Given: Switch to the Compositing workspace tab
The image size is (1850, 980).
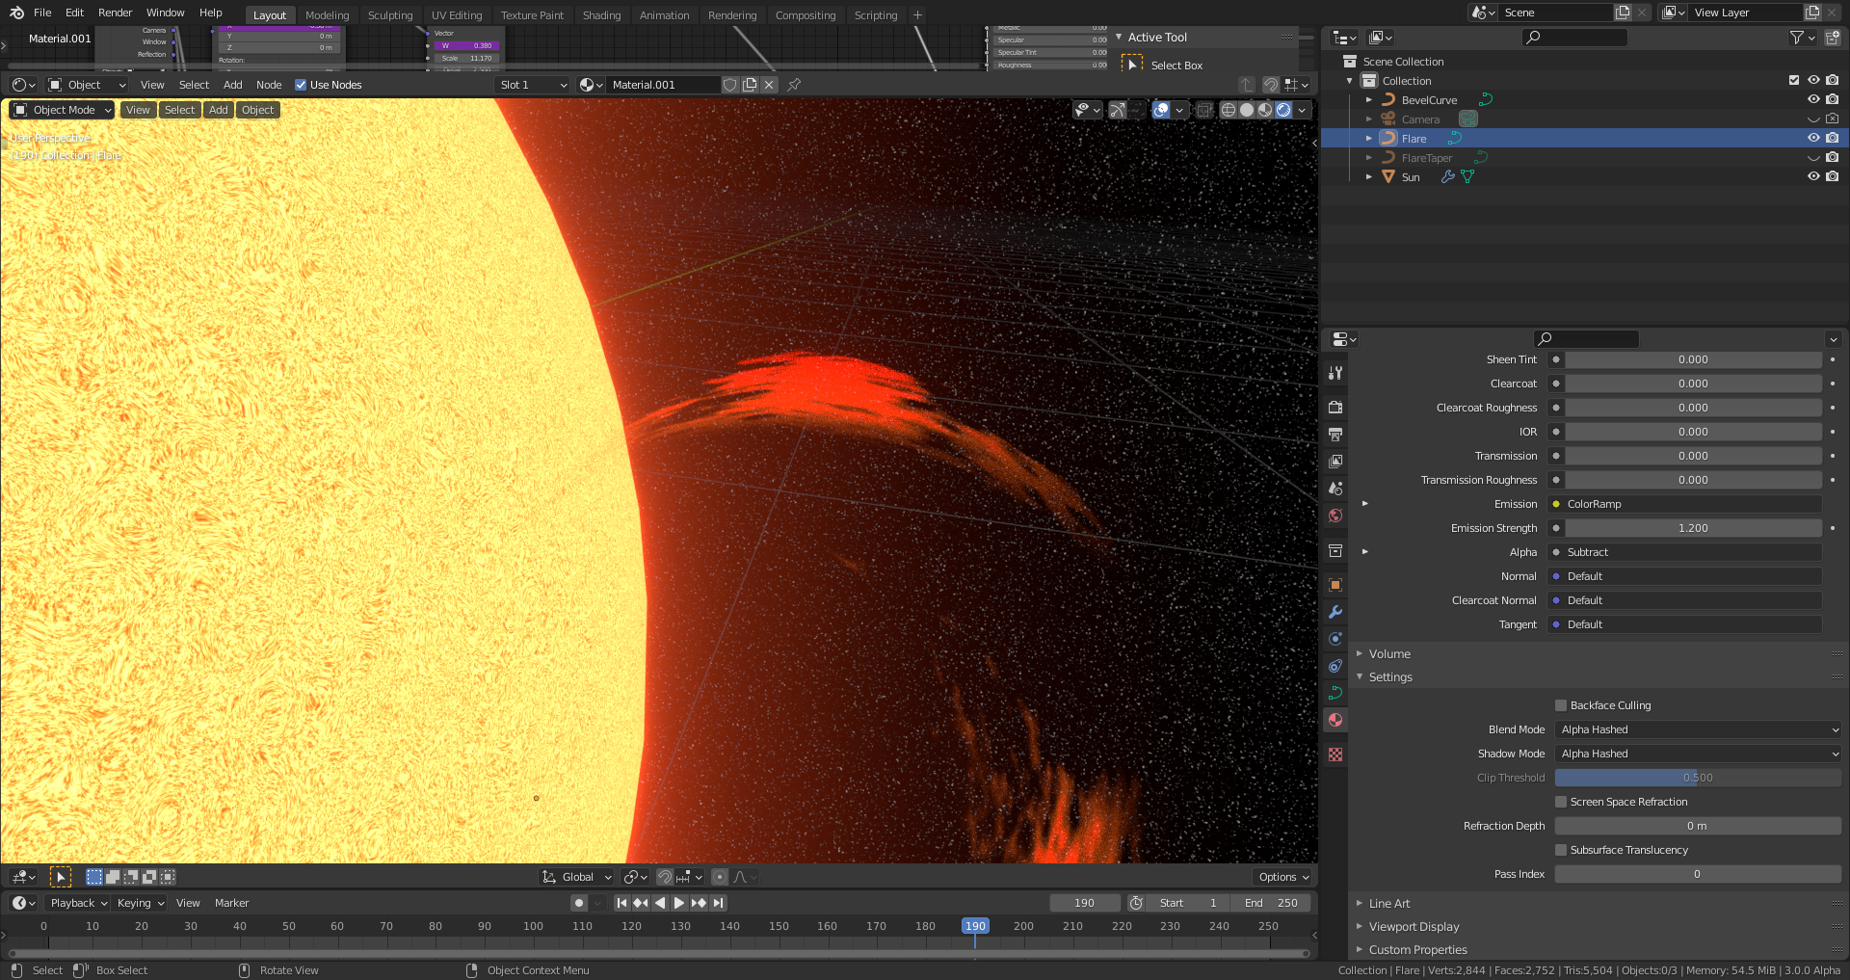Looking at the screenshot, I should pyautogui.click(x=806, y=15).
